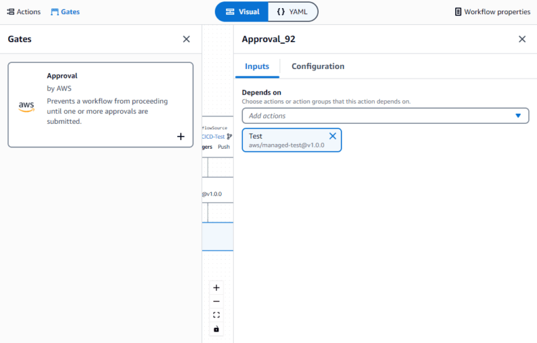537x343 pixels.
Task: Add the Approval gate with plus icon
Action: pos(181,137)
